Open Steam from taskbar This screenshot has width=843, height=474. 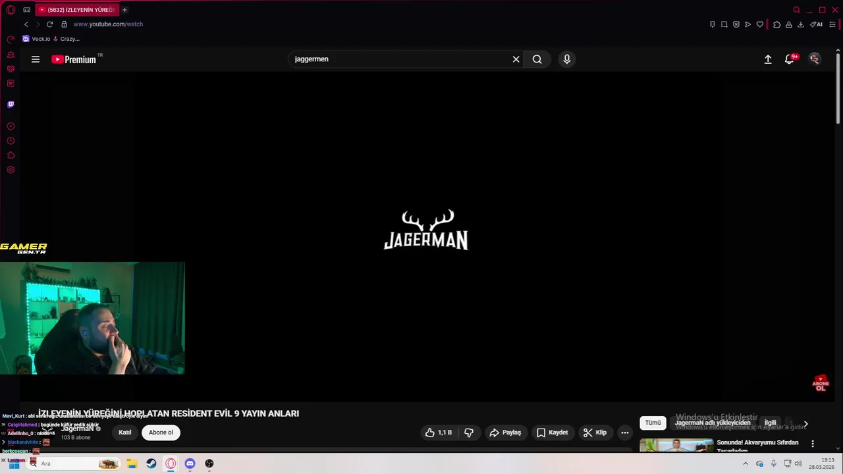tap(151, 463)
